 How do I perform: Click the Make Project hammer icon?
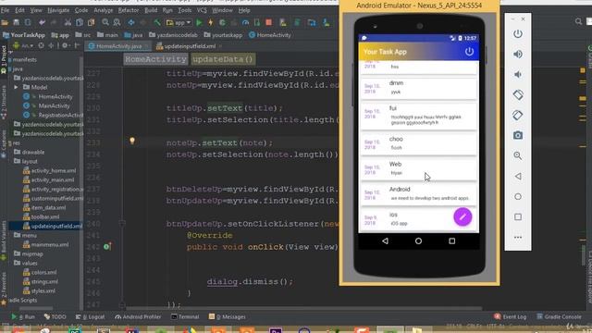click(157, 22)
